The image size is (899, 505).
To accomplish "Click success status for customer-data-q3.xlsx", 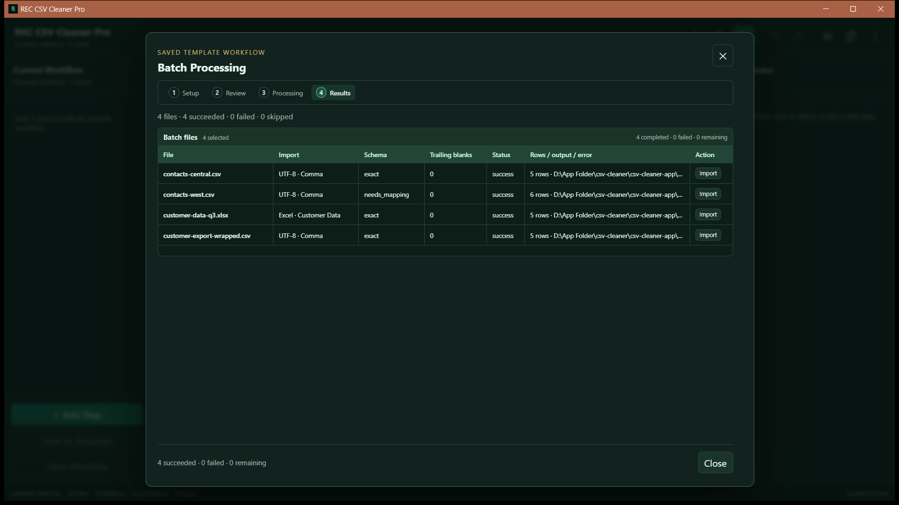I will 502,215.
